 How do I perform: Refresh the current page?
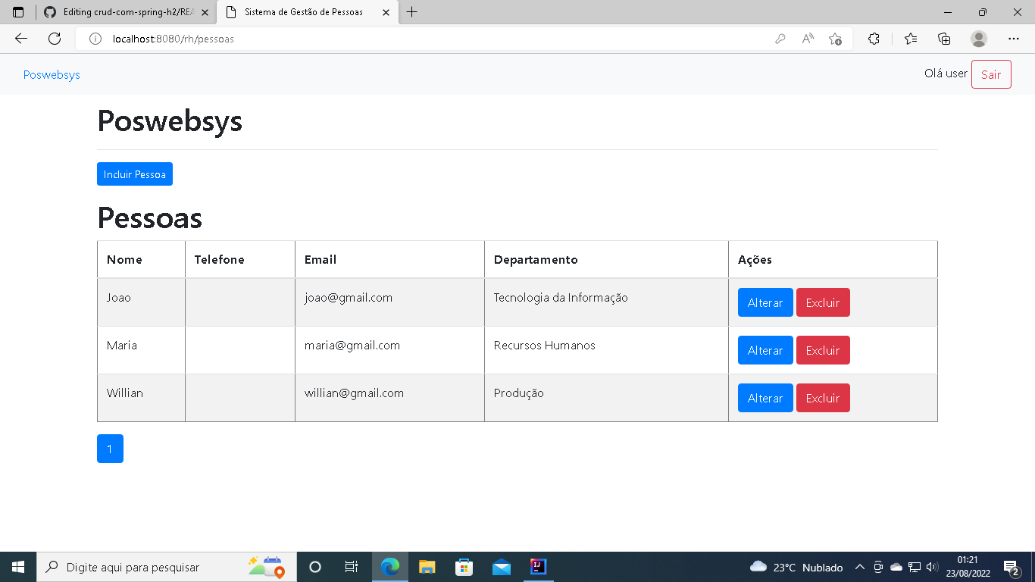pyautogui.click(x=54, y=39)
